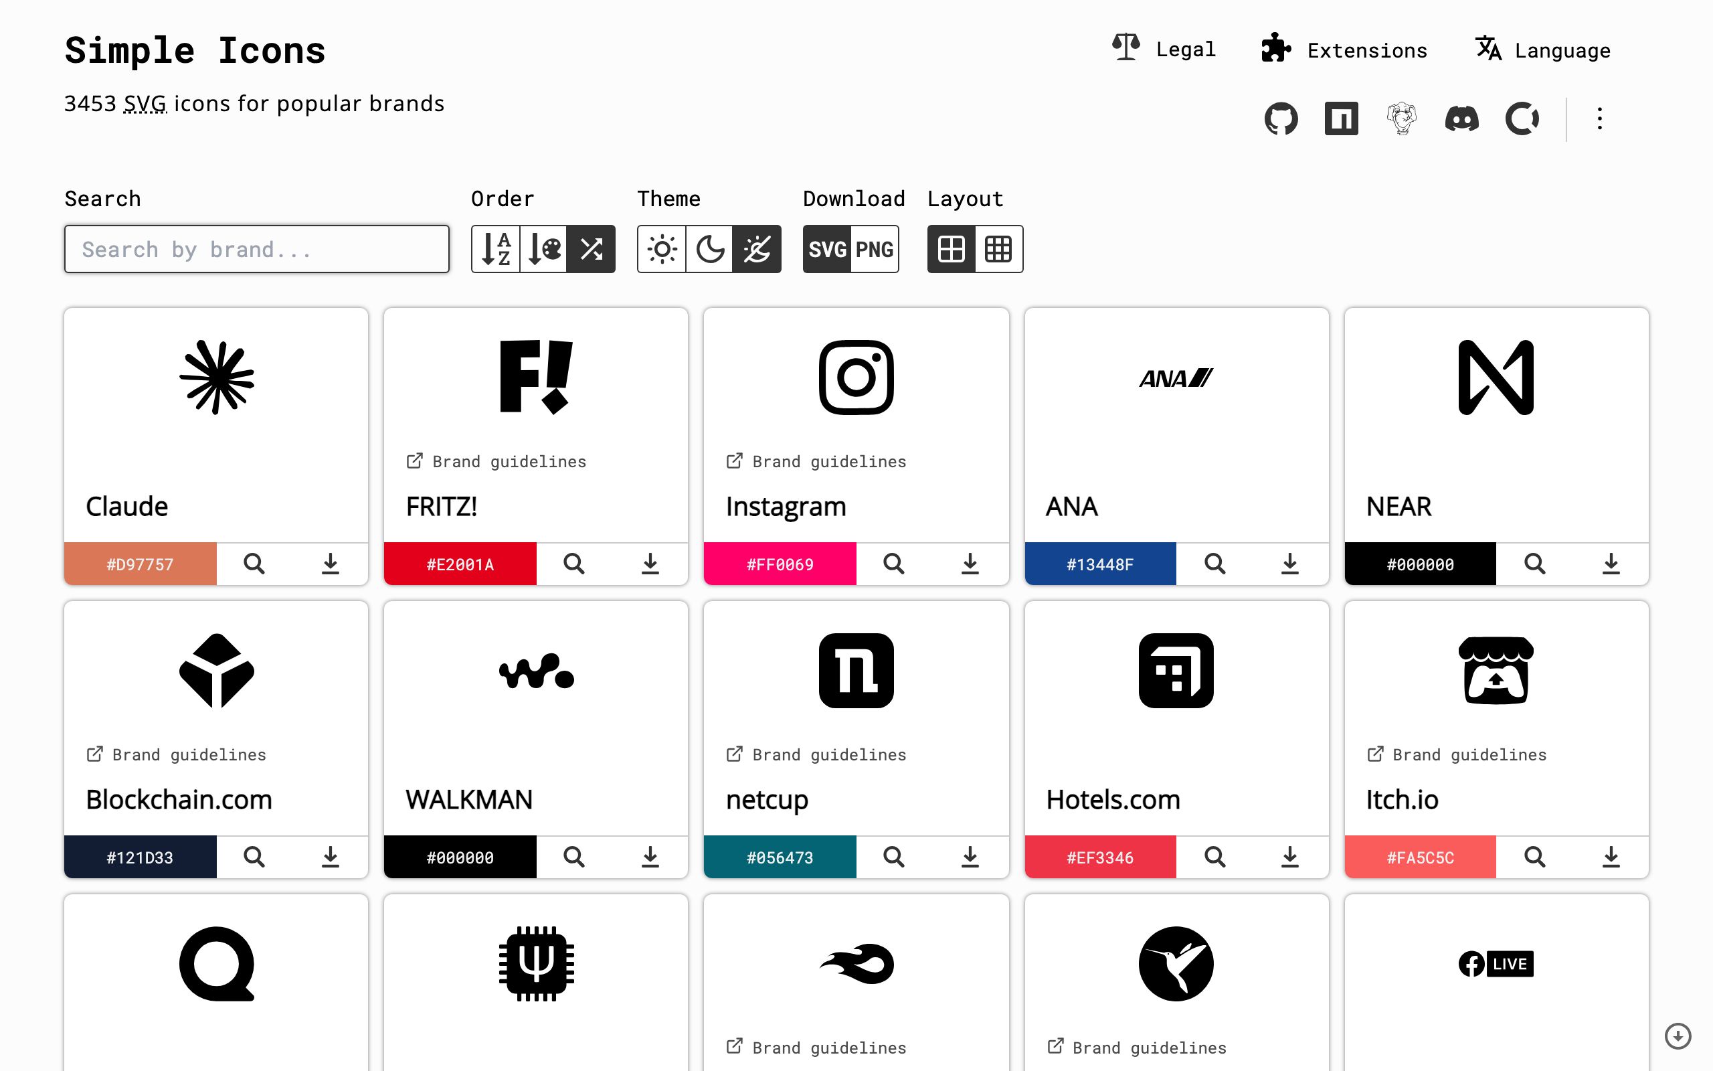This screenshot has height=1071, width=1713.
Task: Open Blockchain.com brand guidelines link
Action: pos(176,755)
